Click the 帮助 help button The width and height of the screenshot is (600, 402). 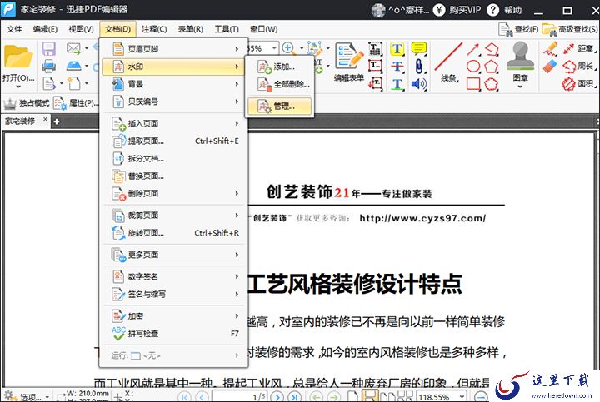point(504,10)
